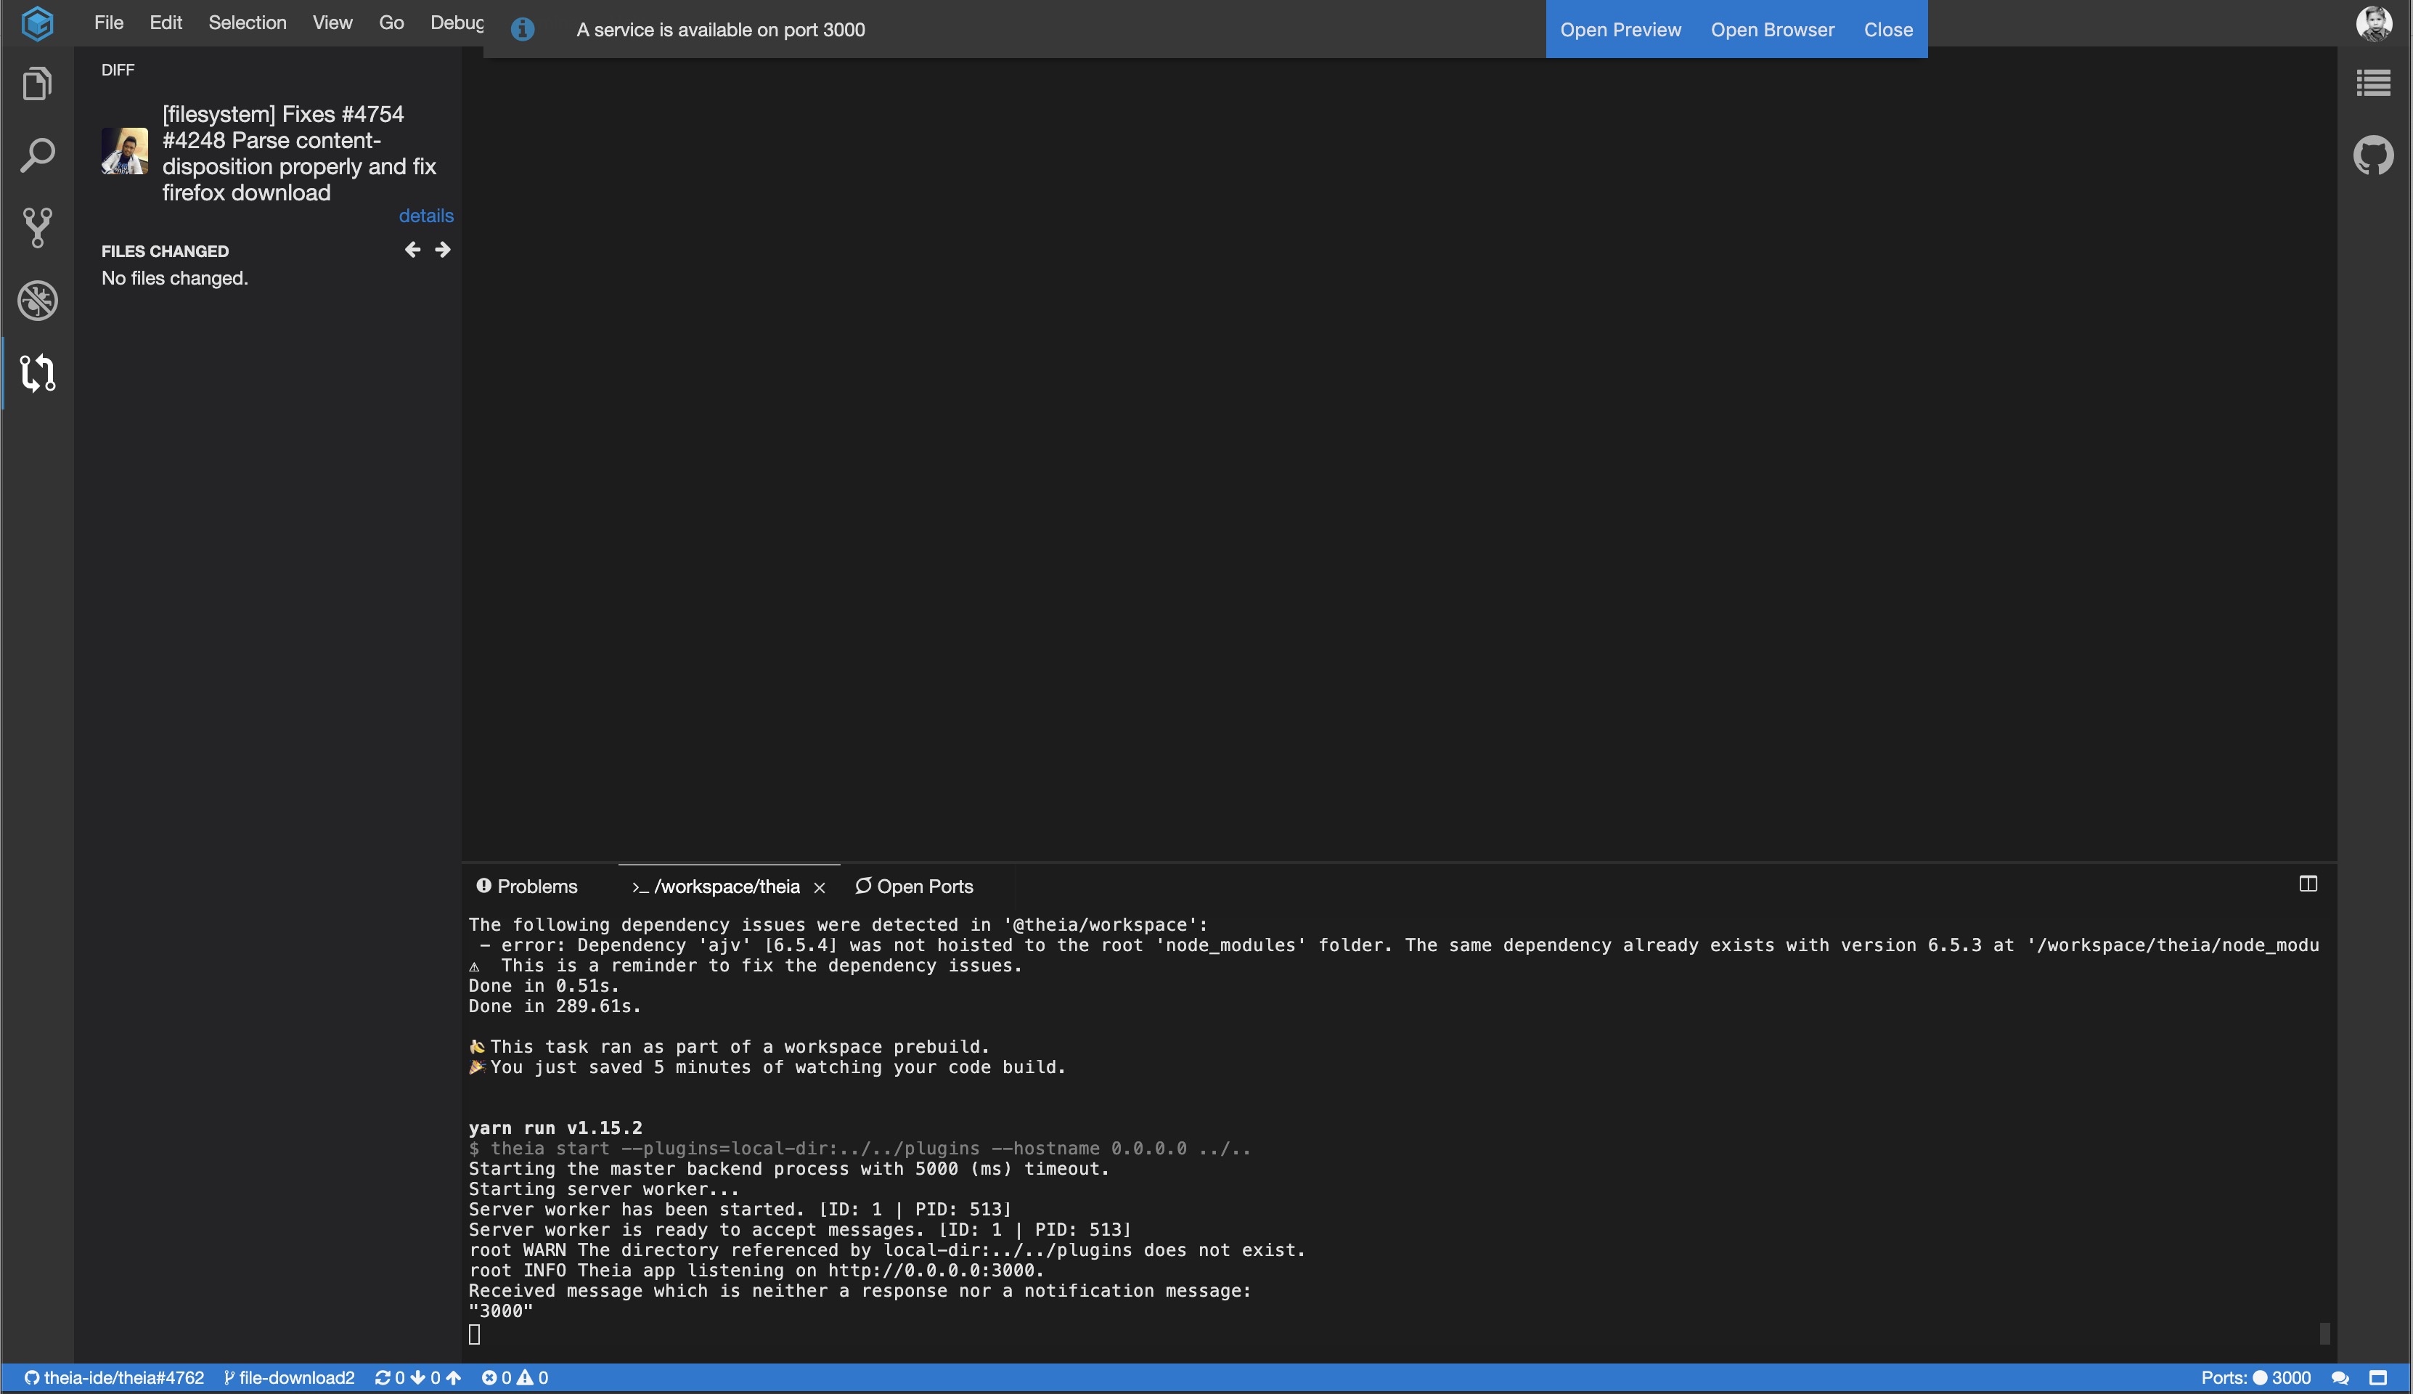Image resolution: width=2413 pixels, height=1394 pixels.
Task: Open the Search magnifier in sidebar
Action: pyautogui.click(x=37, y=155)
